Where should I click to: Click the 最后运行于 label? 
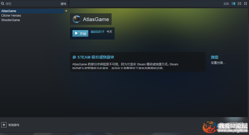pyautogui.click(x=98, y=32)
